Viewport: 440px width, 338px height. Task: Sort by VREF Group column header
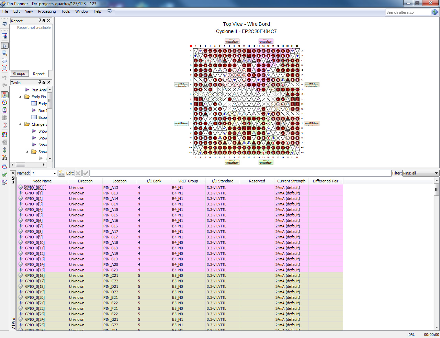(188, 181)
